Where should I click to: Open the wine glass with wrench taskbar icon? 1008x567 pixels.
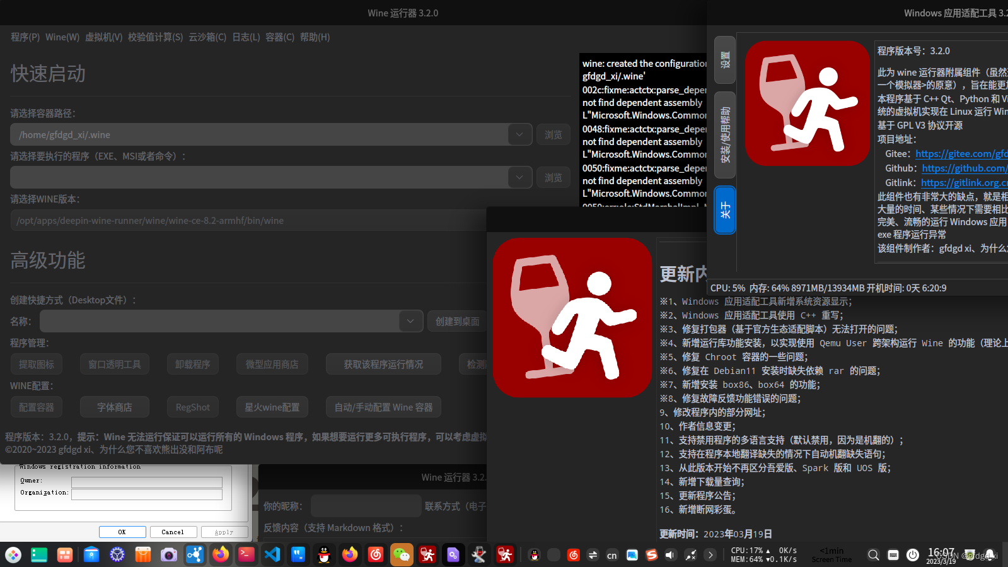click(x=479, y=554)
